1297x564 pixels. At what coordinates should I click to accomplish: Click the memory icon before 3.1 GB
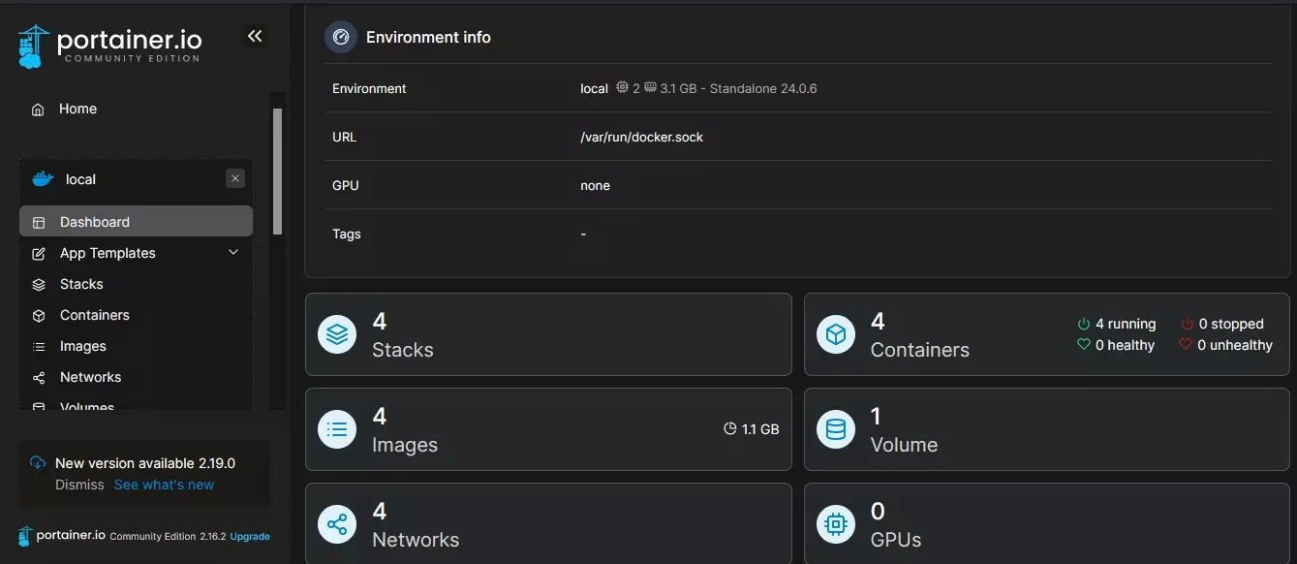[x=650, y=87]
